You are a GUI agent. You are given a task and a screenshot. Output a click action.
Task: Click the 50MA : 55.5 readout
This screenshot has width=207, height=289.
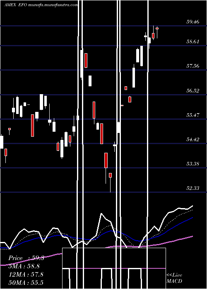tap(26, 282)
